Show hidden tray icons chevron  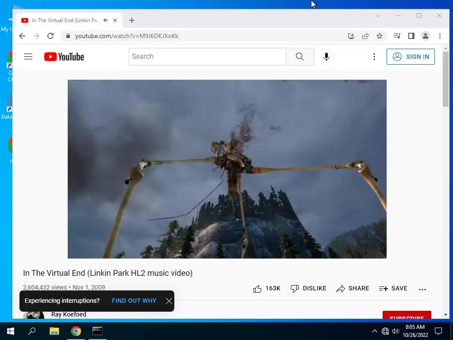pos(374,331)
